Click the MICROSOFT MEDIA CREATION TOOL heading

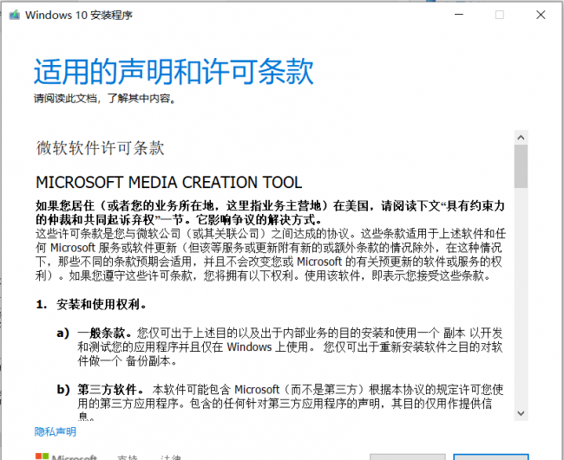[168, 183]
